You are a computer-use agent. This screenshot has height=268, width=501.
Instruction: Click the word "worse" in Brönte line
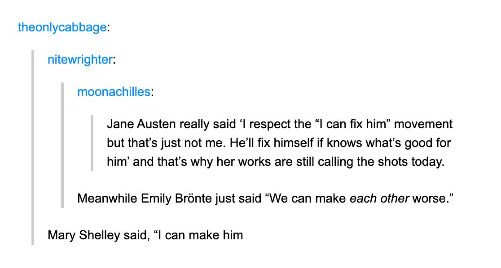pyautogui.click(x=428, y=198)
